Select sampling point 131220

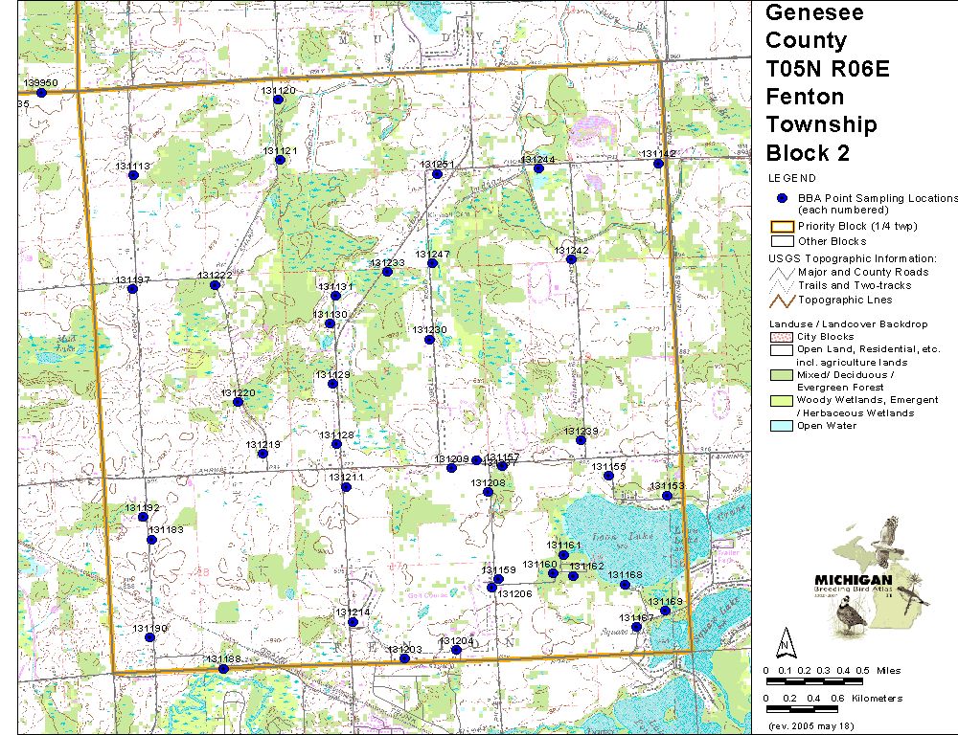pyautogui.click(x=238, y=402)
